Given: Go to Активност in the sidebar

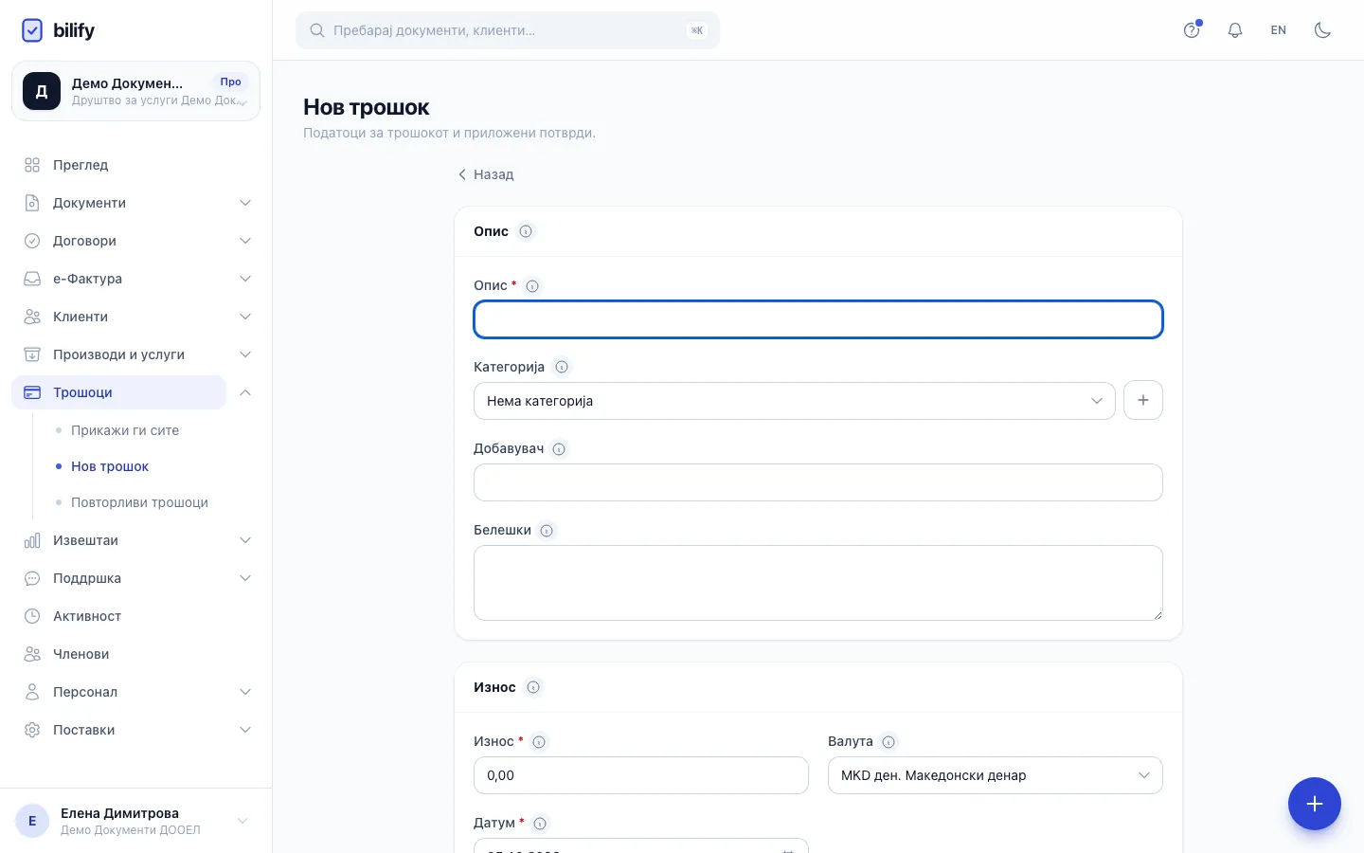Looking at the screenshot, I should click(x=136, y=616).
